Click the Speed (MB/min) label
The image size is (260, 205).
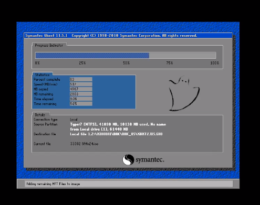(46, 84)
